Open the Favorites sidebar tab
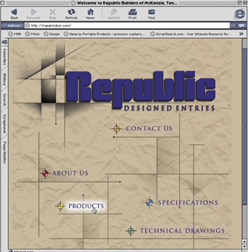Image resolution: width=248 pixels, height=252 pixels. 4,56
